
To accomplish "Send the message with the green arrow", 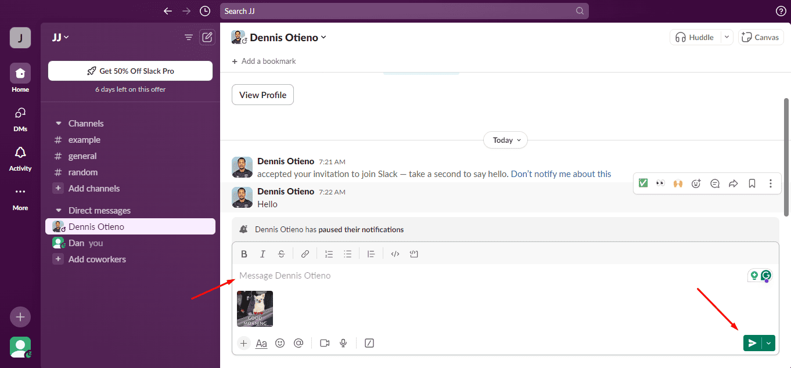I will 752,343.
